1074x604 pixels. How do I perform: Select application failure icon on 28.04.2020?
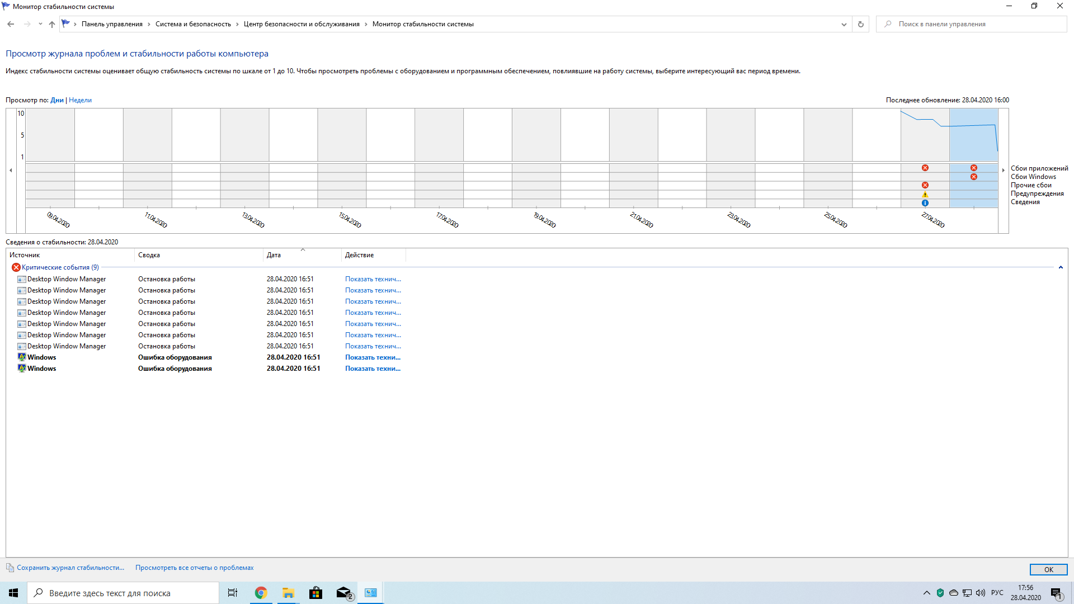click(974, 168)
